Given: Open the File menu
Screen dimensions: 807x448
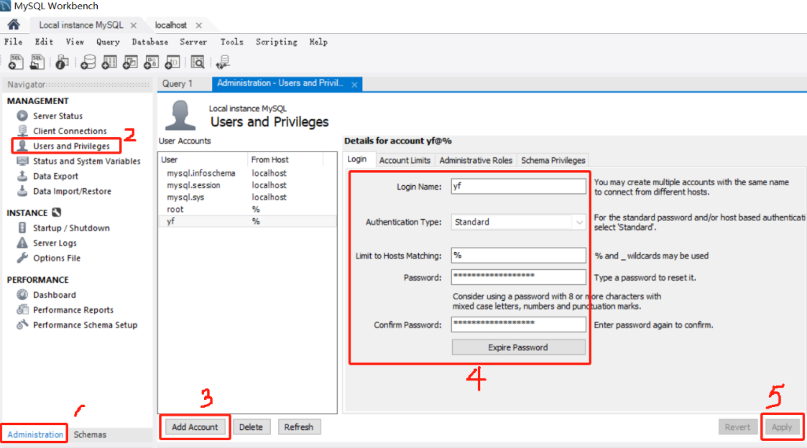Looking at the screenshot, I should [14, 42].
